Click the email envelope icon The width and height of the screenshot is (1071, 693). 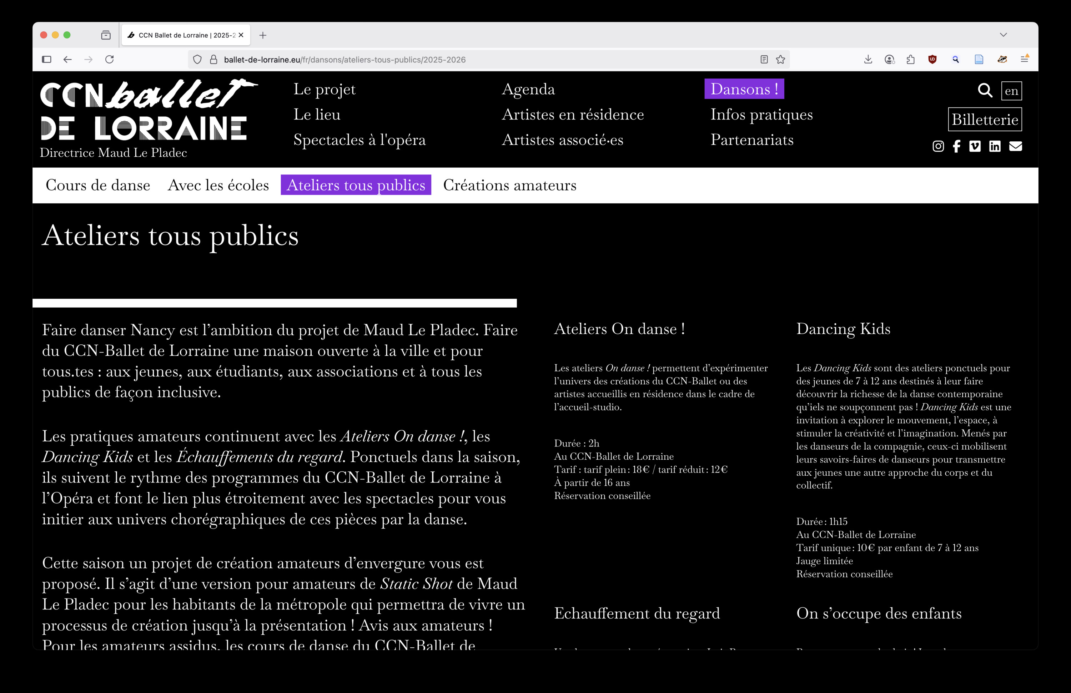[x=1015, y=146]
